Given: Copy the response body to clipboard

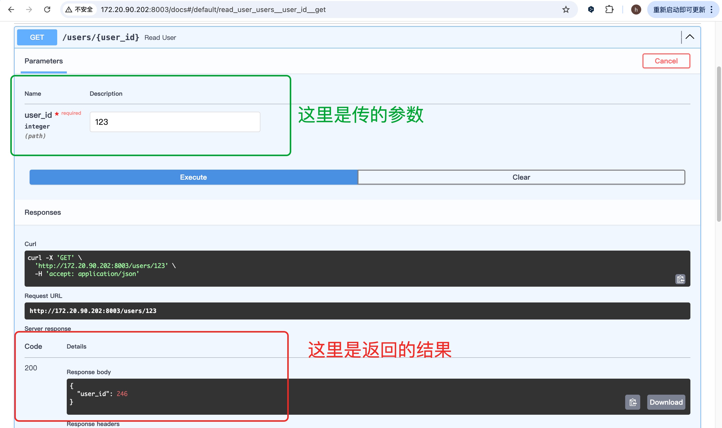Looking at the screenshot, I should (632, 402).
